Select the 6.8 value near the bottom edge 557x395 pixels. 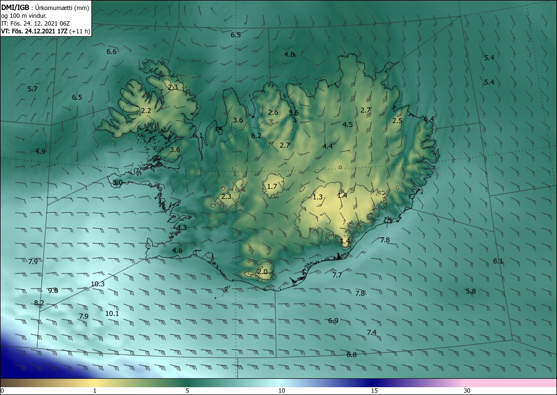(x=351, y=354)
